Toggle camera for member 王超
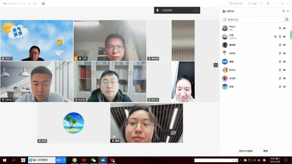This screenshot has height=164, width=292. (x=284, y=36)
